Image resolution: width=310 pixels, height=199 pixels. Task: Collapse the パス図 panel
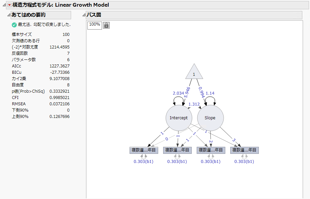(84, 15)
